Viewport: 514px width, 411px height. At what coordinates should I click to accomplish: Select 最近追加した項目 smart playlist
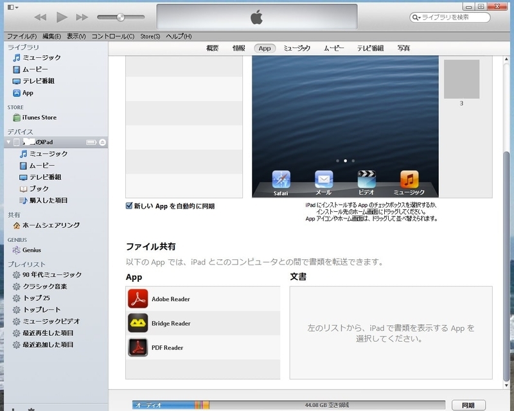coord(43,345)
